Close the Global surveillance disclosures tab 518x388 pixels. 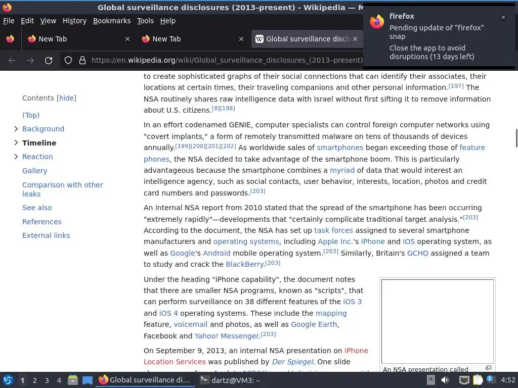pyautogui.click(x=355, y=39)
